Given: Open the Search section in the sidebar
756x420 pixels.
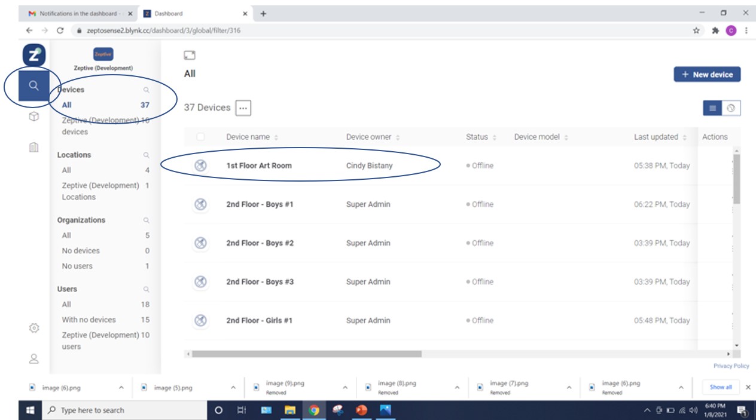Looking at the screenshot, I should (34, 85).
